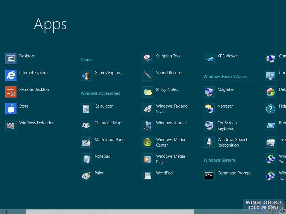This screenshot has height=214, width=286.
Task: Launch the Windows Media Player icon
Action: (x=148, y=159)
